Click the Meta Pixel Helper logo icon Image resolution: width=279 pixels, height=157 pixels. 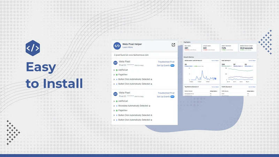[x=117, y=46]
